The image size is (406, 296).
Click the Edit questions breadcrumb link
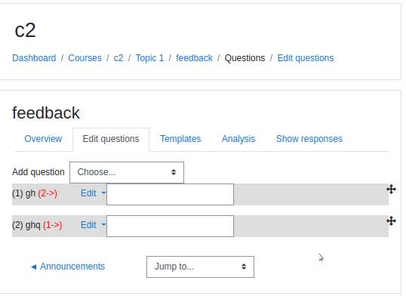306,58
